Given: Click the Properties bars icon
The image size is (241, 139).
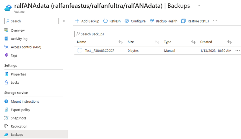Looking at the screenshot, I should pyautogui.click(x=6, y=74).
